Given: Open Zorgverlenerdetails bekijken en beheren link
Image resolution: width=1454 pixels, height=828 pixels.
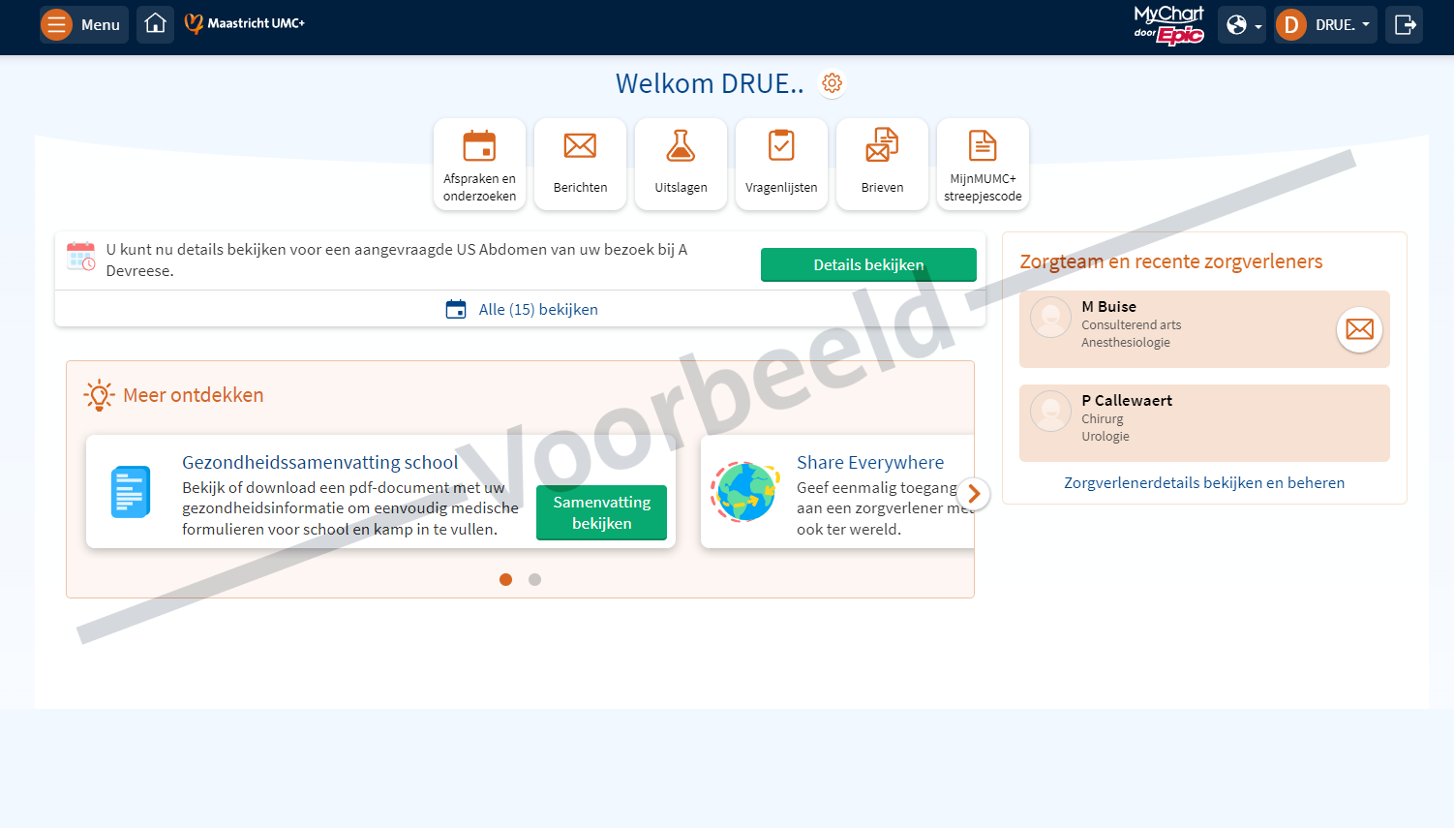Looking at the screenshot, I should click(x=1204, y=482).
